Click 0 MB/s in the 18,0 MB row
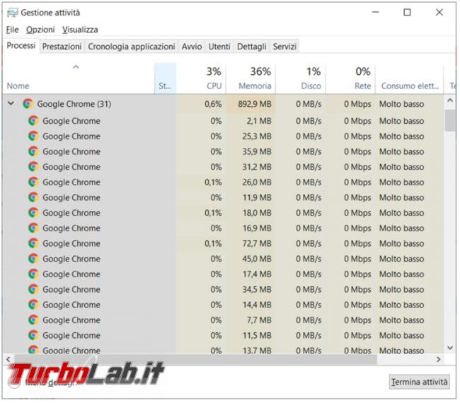 pos(309,213)
